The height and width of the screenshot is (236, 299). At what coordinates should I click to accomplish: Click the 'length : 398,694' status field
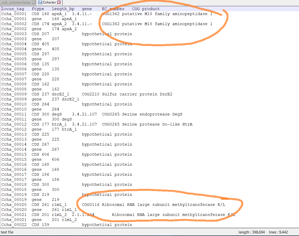[x=252, y=232]
